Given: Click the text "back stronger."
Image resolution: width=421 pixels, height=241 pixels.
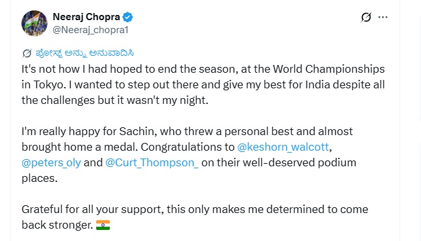Looking at the screenshot, I should [57, 225].
